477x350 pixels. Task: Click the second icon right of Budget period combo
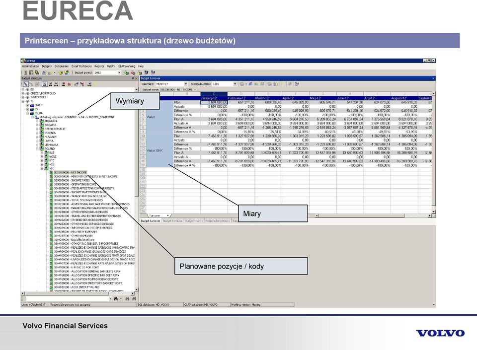pyautogui.click(x=133, y=72)
